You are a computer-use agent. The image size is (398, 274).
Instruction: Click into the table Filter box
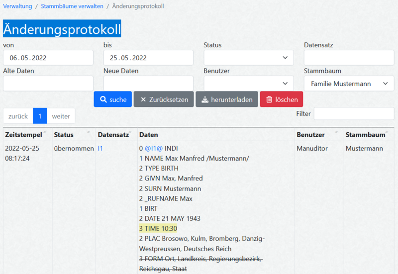(354, 114)
